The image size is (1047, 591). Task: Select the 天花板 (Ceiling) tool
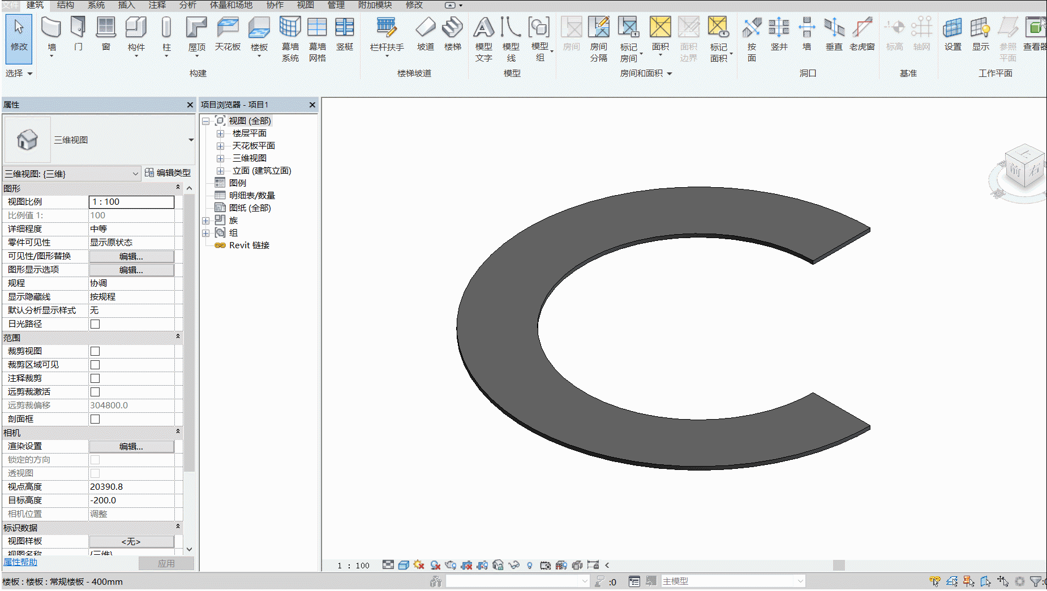coord(228,34)
